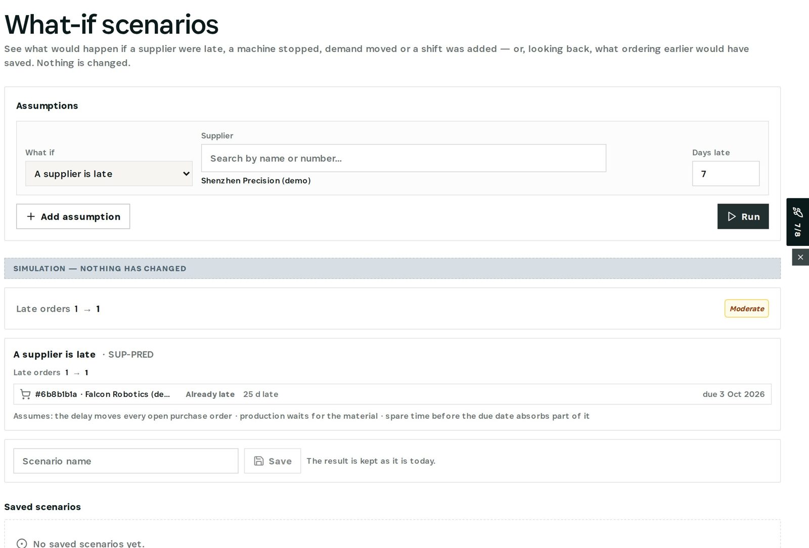Image resolution: width=809 pixels, height=548 pixels.
Task: Click the "Saved scenarios" heading
Action: (42, 507)
